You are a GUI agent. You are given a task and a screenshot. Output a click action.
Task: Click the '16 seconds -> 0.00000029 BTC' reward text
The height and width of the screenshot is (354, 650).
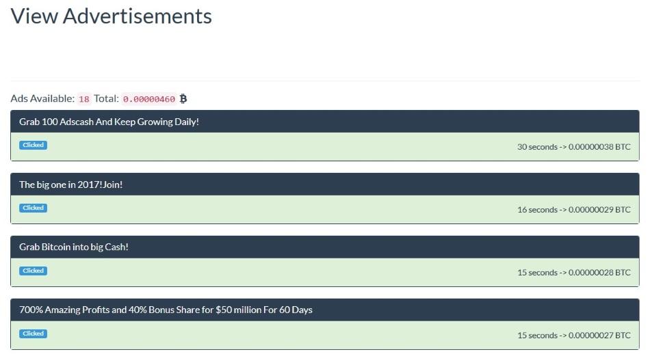coord(574,210)
